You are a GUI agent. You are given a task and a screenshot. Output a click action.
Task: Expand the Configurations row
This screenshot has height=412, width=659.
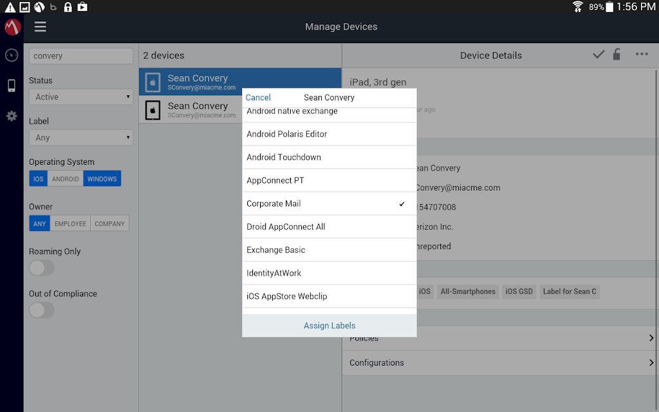point(501,363)
